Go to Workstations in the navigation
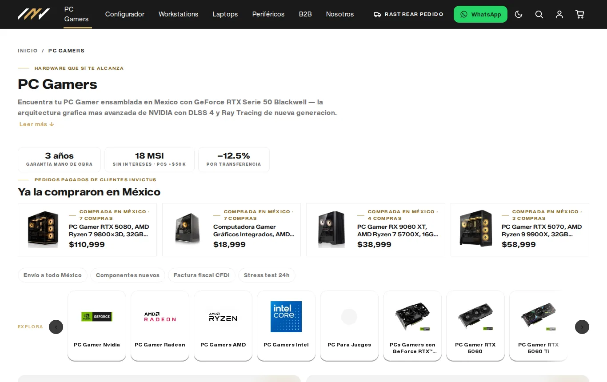The image size is (607, 382). click(x=179, y=14)
